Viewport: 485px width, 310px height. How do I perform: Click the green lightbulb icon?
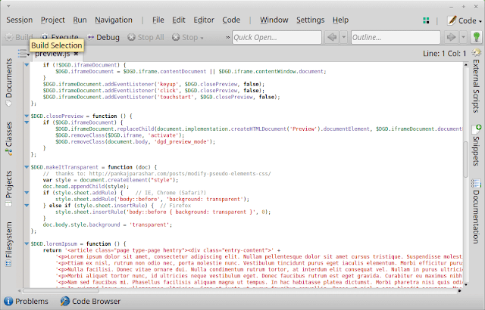477,37
